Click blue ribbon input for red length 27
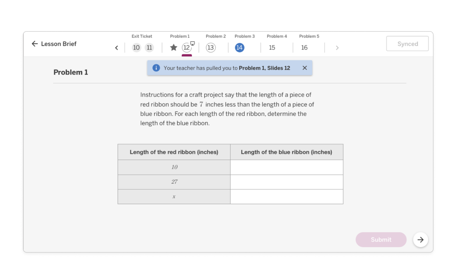Screen dimensions: 460x264 coord(287,182)
